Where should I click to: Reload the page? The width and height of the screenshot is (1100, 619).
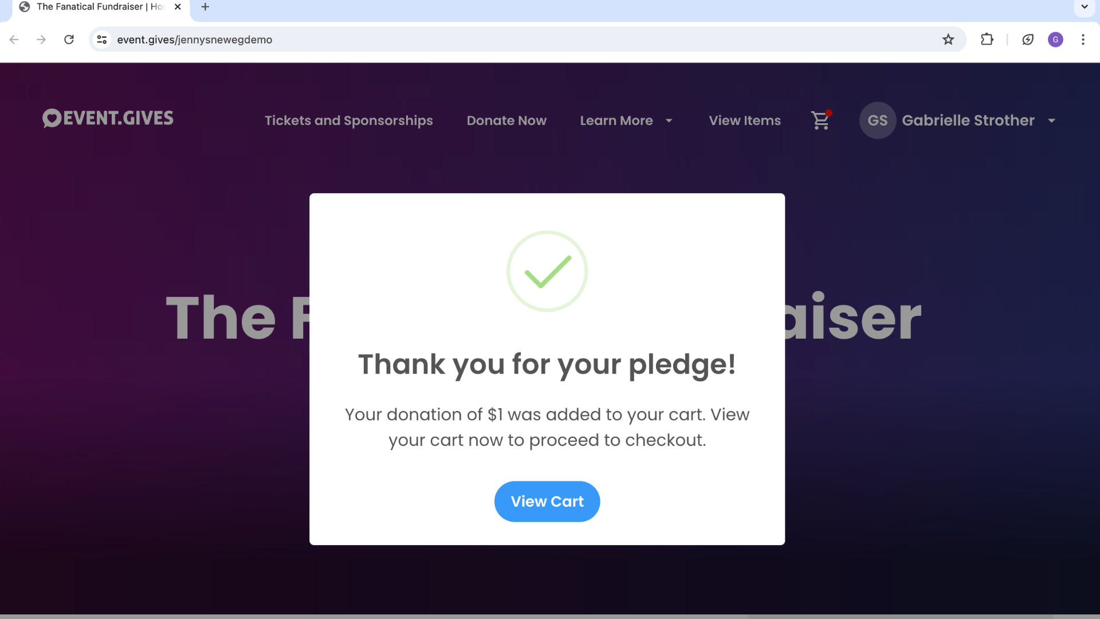point(69,40)
